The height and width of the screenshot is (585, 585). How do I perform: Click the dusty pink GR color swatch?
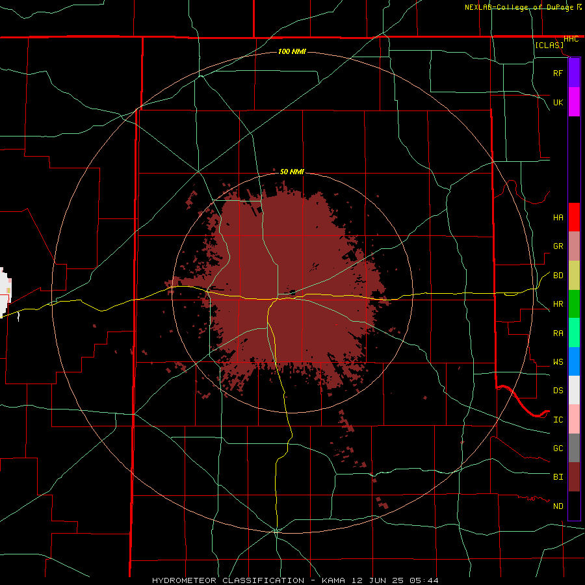(x=574, y=246)
